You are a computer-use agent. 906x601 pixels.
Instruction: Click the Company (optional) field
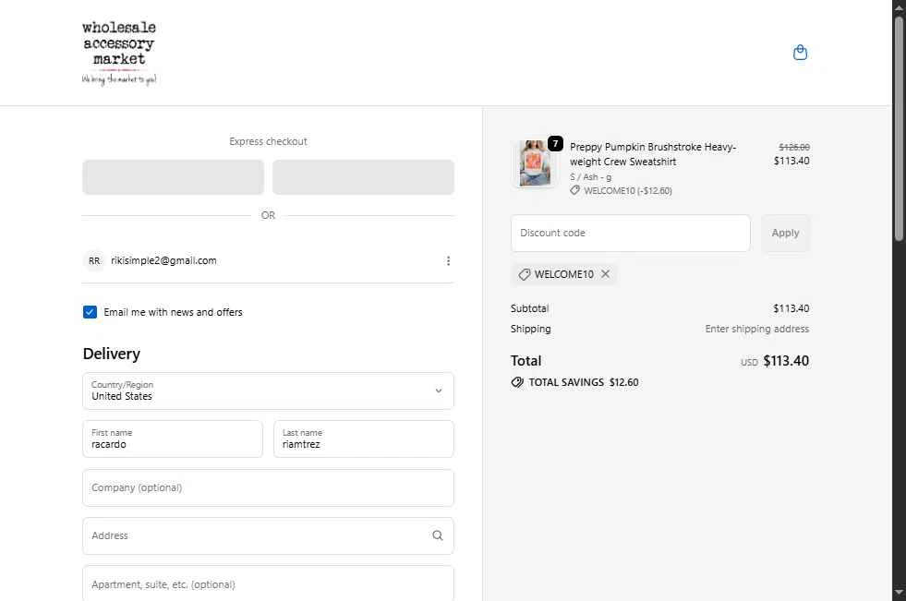click(x=268, y=487)
